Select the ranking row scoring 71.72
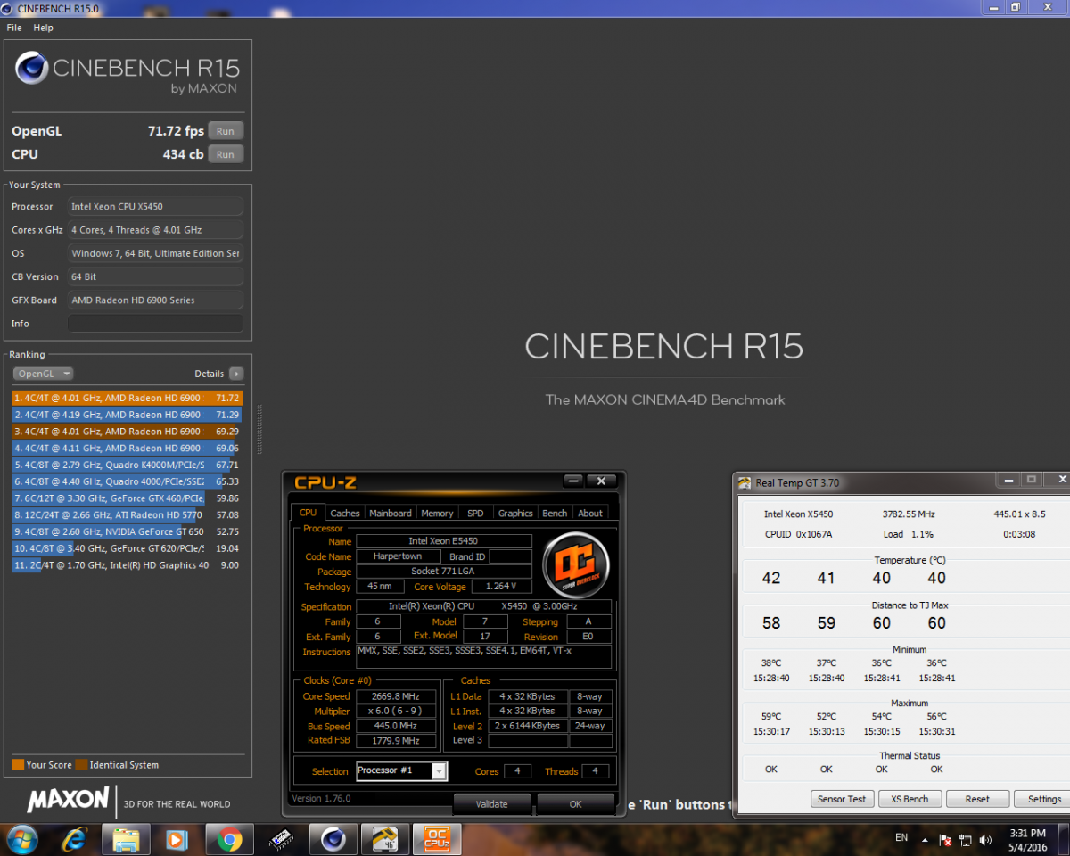The height and width of the screenshot is (856, 1070). 128,398
